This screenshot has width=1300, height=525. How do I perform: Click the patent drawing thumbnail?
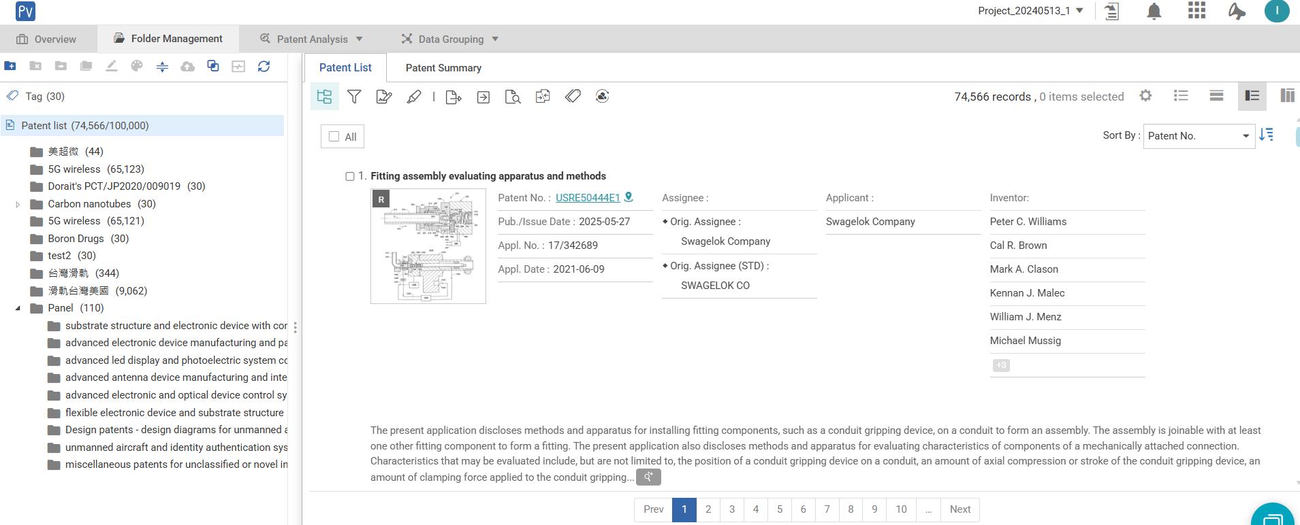click(x=428, y=246)
